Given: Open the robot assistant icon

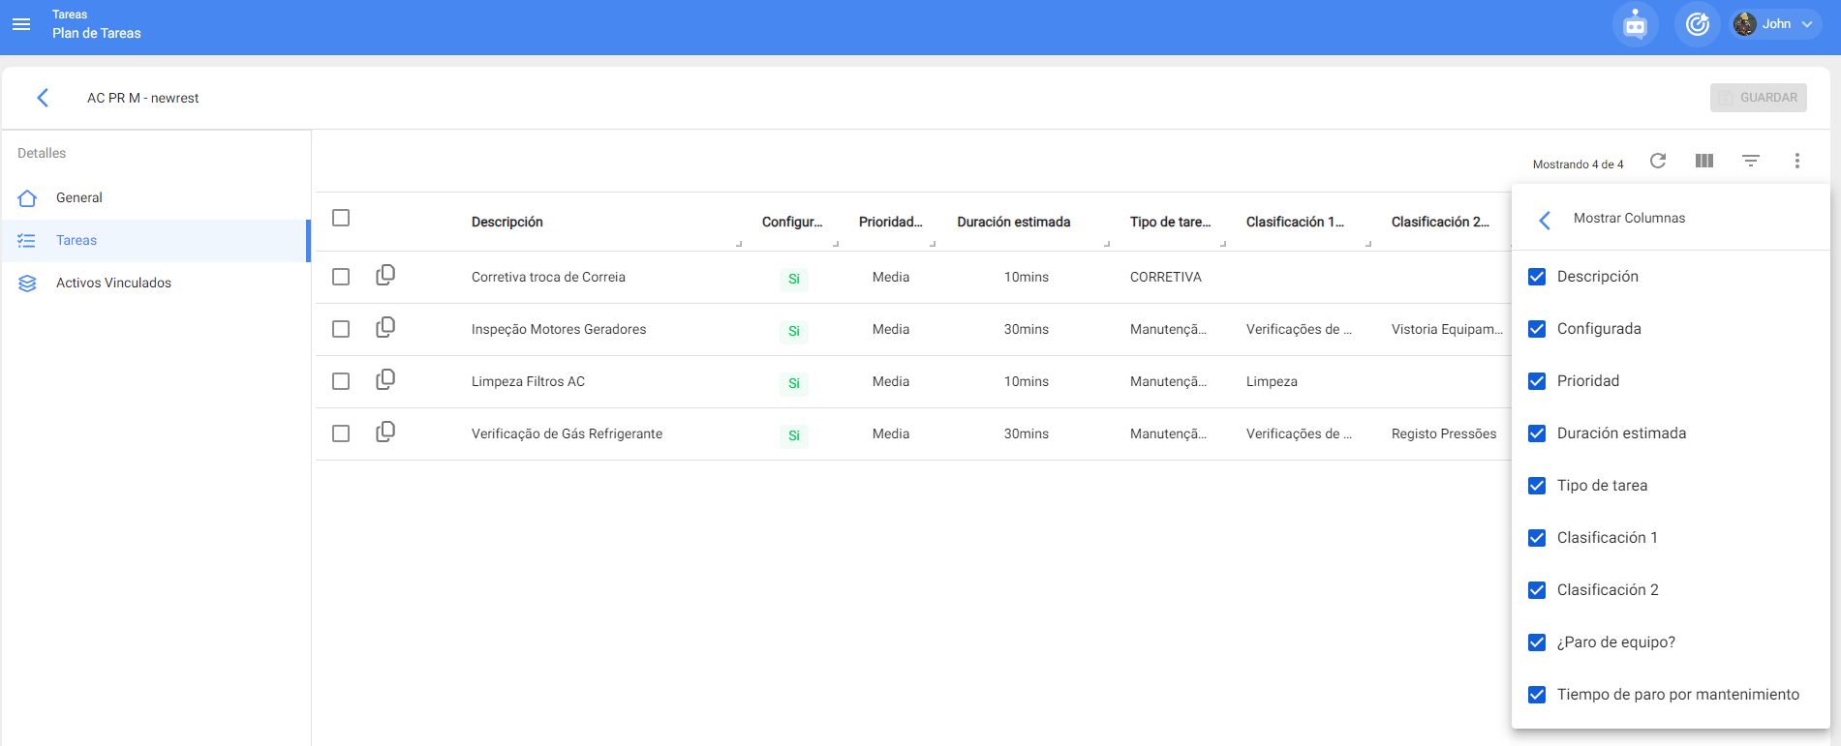Looking at the screenshot, I should tap(1635, 24).
